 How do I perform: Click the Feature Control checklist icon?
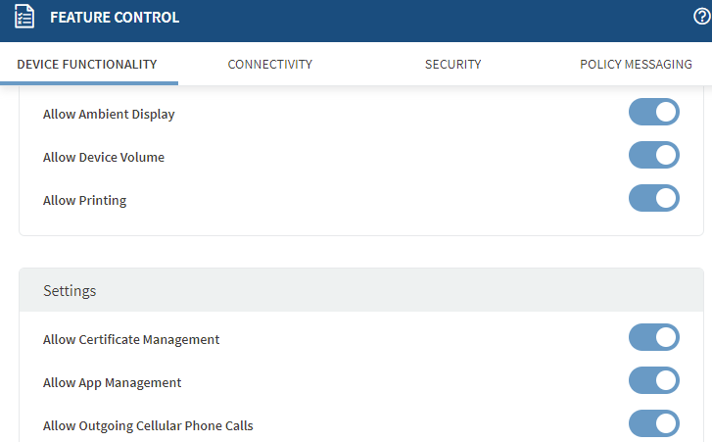click(x=24, y=18)
